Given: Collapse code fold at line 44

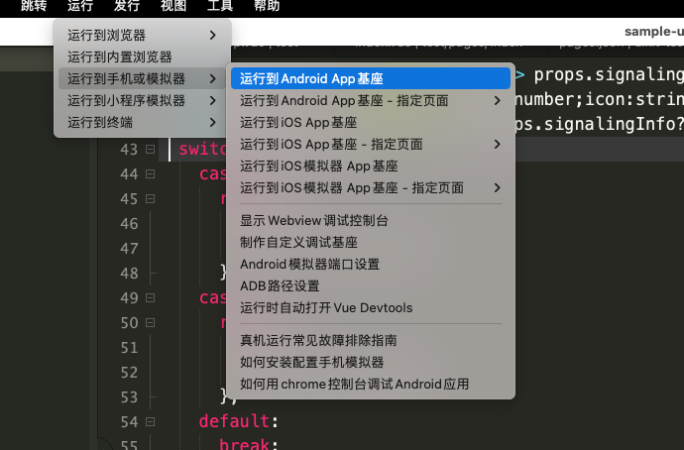Looking at the screenshot, I should pos(150,174).
